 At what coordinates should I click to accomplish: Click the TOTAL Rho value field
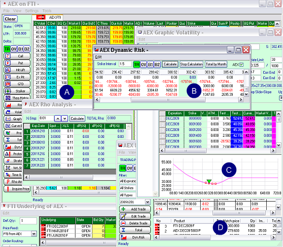(x=119, y=118)
